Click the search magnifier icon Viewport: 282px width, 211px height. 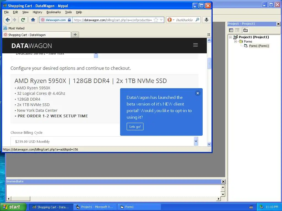pyautogui.click(x=197, y=20)
